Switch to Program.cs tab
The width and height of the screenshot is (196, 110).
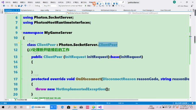71,10
